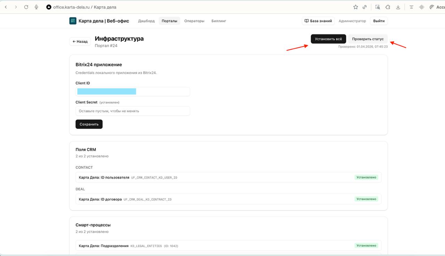The image size is (445, 256).
Task: Click the copy link chain icon
Action: [x=365, y=7]
